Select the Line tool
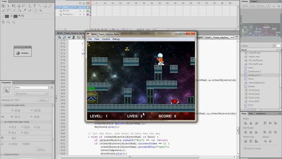The height and width of the screenshot is (159, 282). 40,6
